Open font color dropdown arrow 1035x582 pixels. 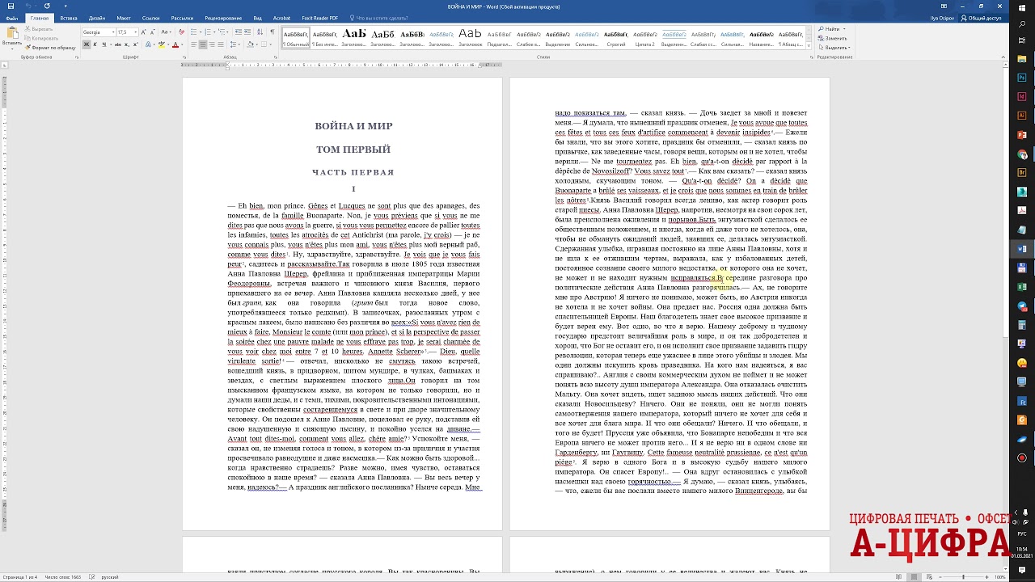click(182, 44)
